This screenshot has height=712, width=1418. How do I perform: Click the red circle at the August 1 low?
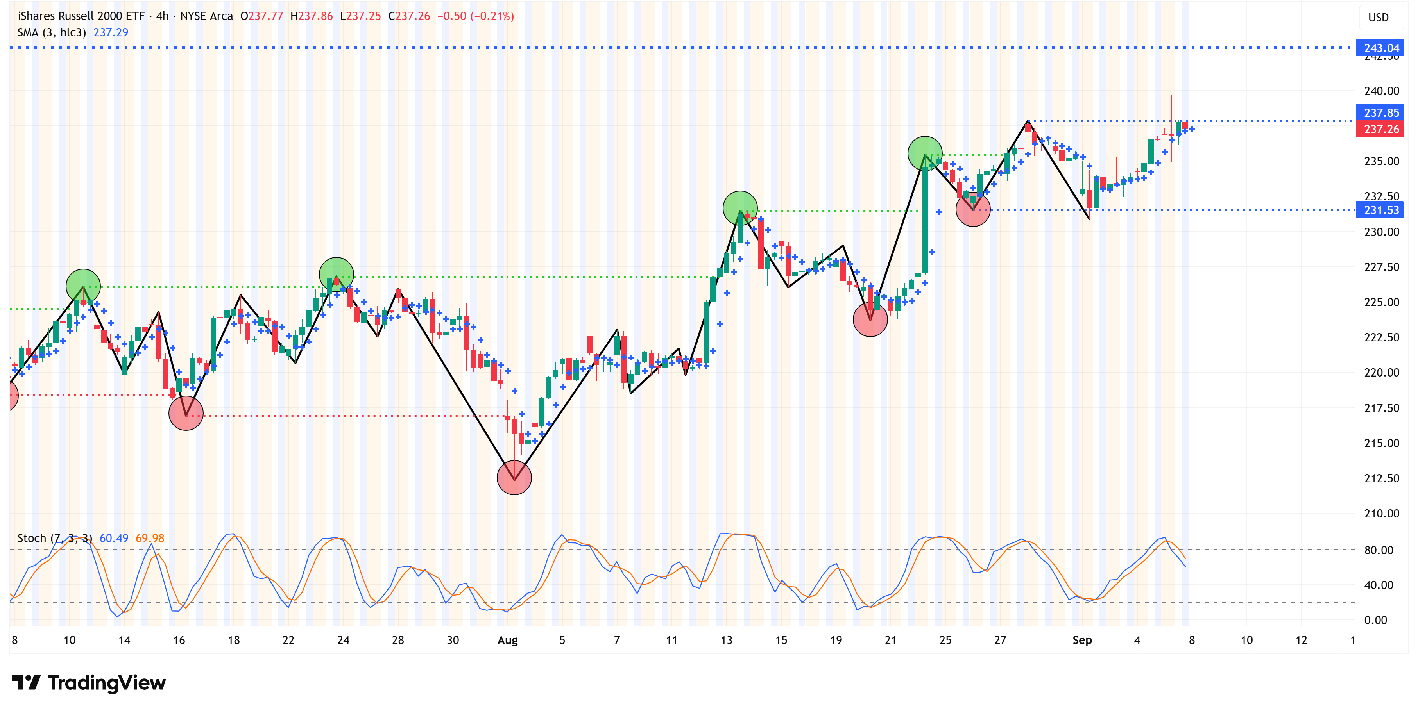coord(514,478)
